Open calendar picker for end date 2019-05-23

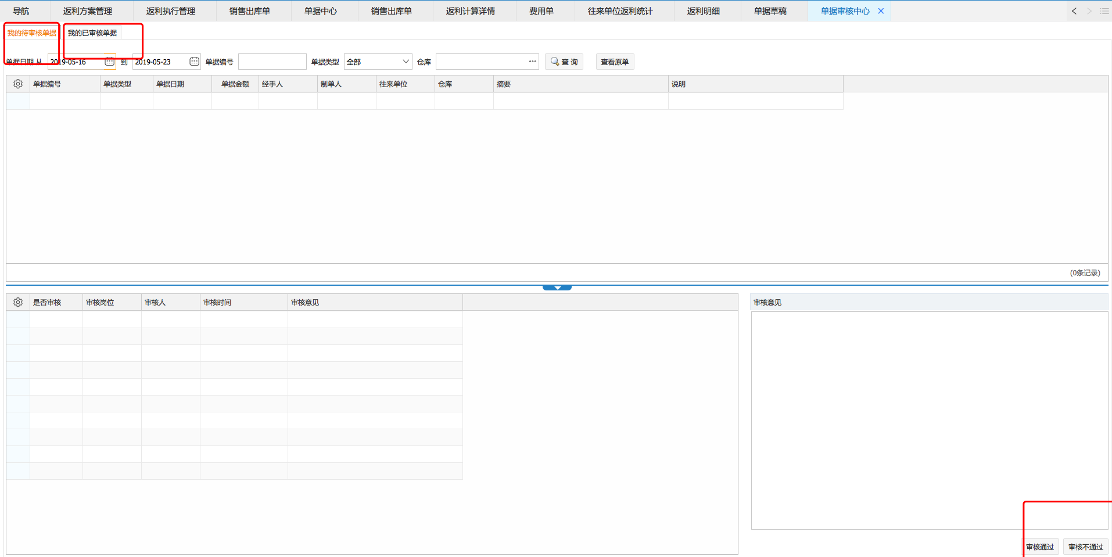click(194, 62)
